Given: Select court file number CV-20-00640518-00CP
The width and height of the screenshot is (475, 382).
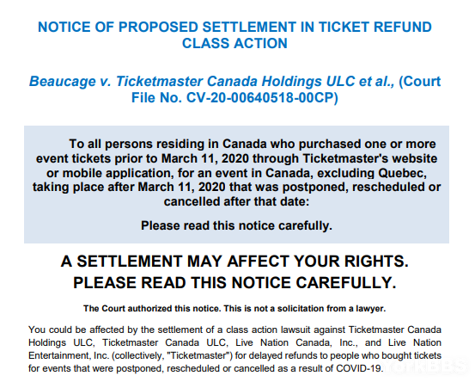Looking at the screenshot, I should [260, 98].
